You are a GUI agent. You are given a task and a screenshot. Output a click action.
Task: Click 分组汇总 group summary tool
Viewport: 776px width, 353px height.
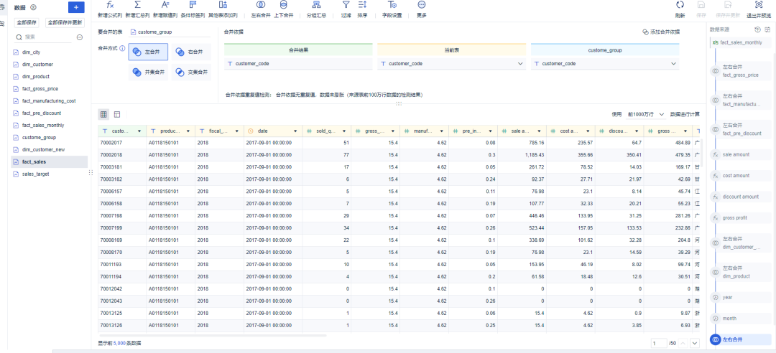coord(316,9)
